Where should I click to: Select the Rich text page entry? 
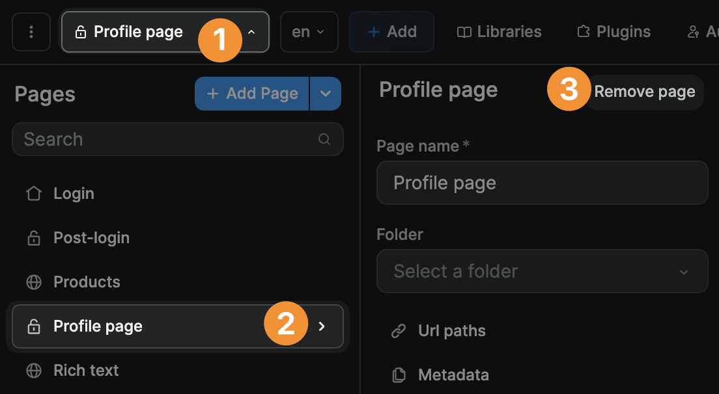[85, 370]
